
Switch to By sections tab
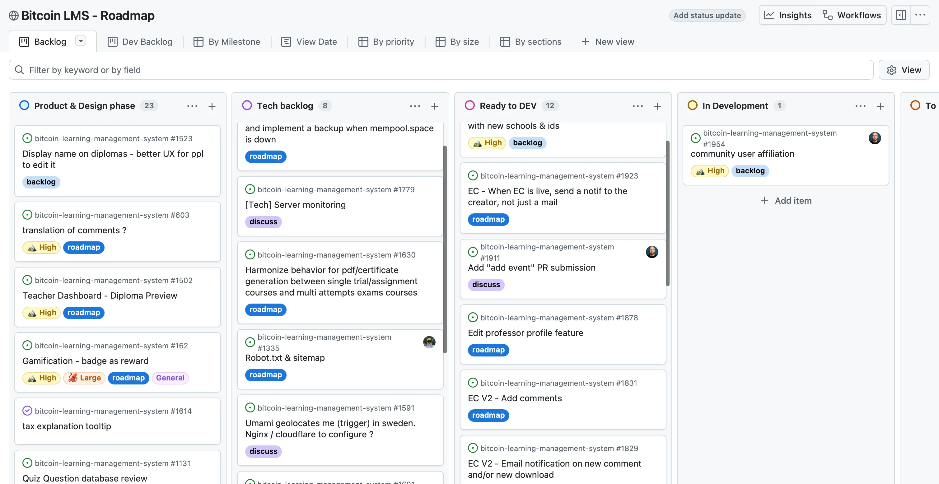click(531, 42)
